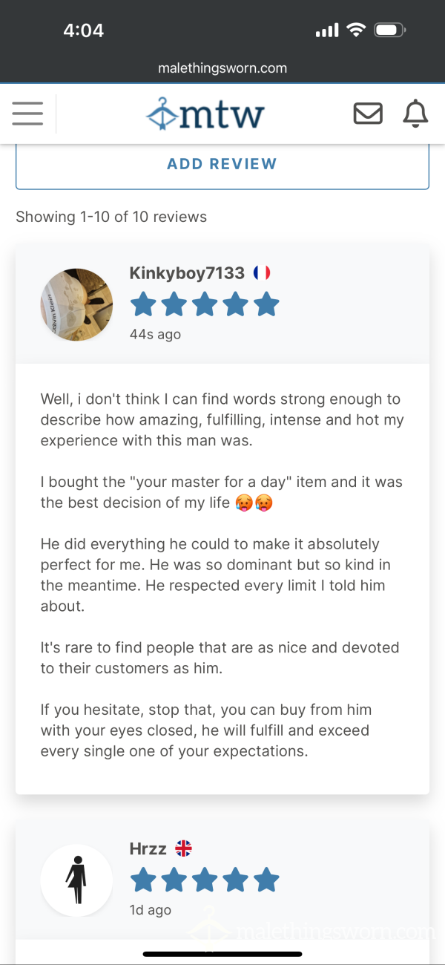Tap the cellular signal bars icon
Screen dimensions: 445x965
coord(327,30)
